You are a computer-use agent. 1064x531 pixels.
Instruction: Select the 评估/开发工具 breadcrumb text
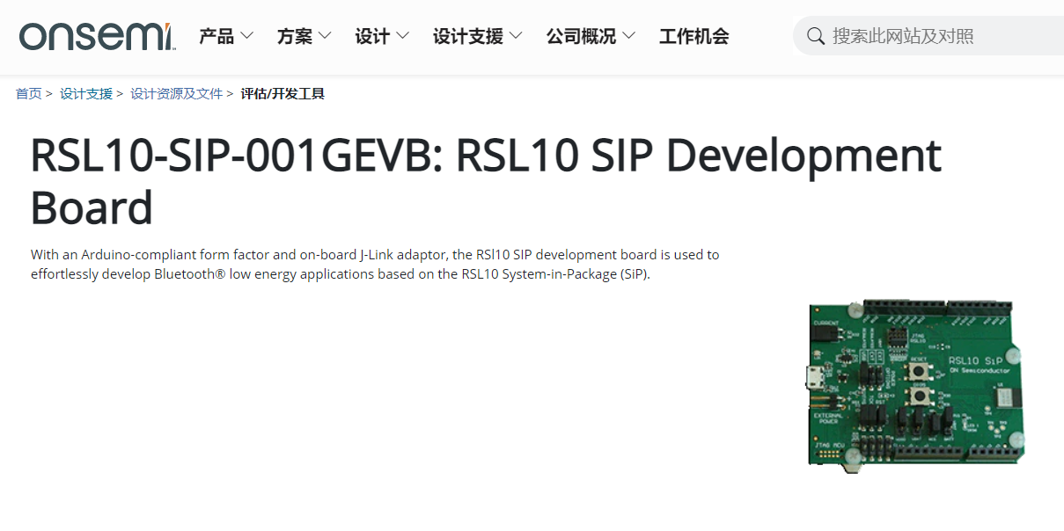pos(283,93)
